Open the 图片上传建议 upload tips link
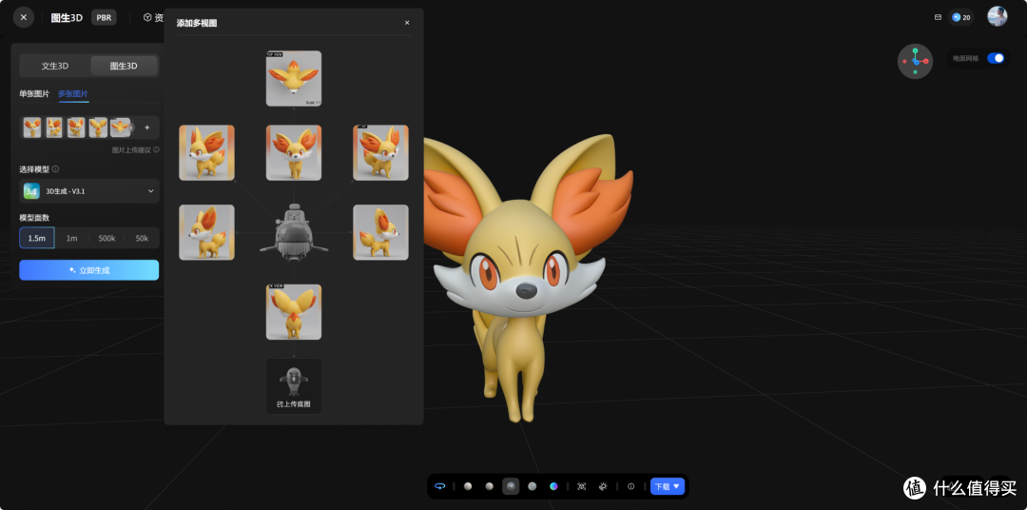This screenshot has height=510, width=1027. coord(136,149)
